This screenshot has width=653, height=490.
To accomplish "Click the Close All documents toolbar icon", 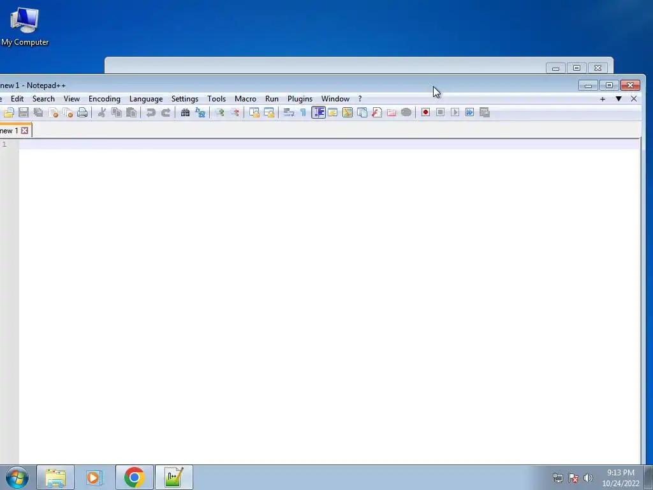I will (68, 112).
